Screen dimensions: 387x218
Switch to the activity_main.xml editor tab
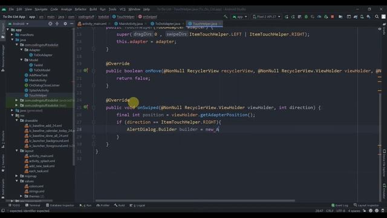[x=94, y=24]
